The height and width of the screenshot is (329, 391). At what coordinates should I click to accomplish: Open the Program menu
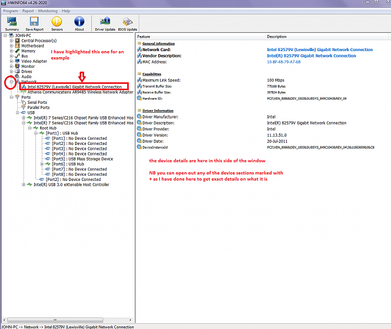[10, 11]
